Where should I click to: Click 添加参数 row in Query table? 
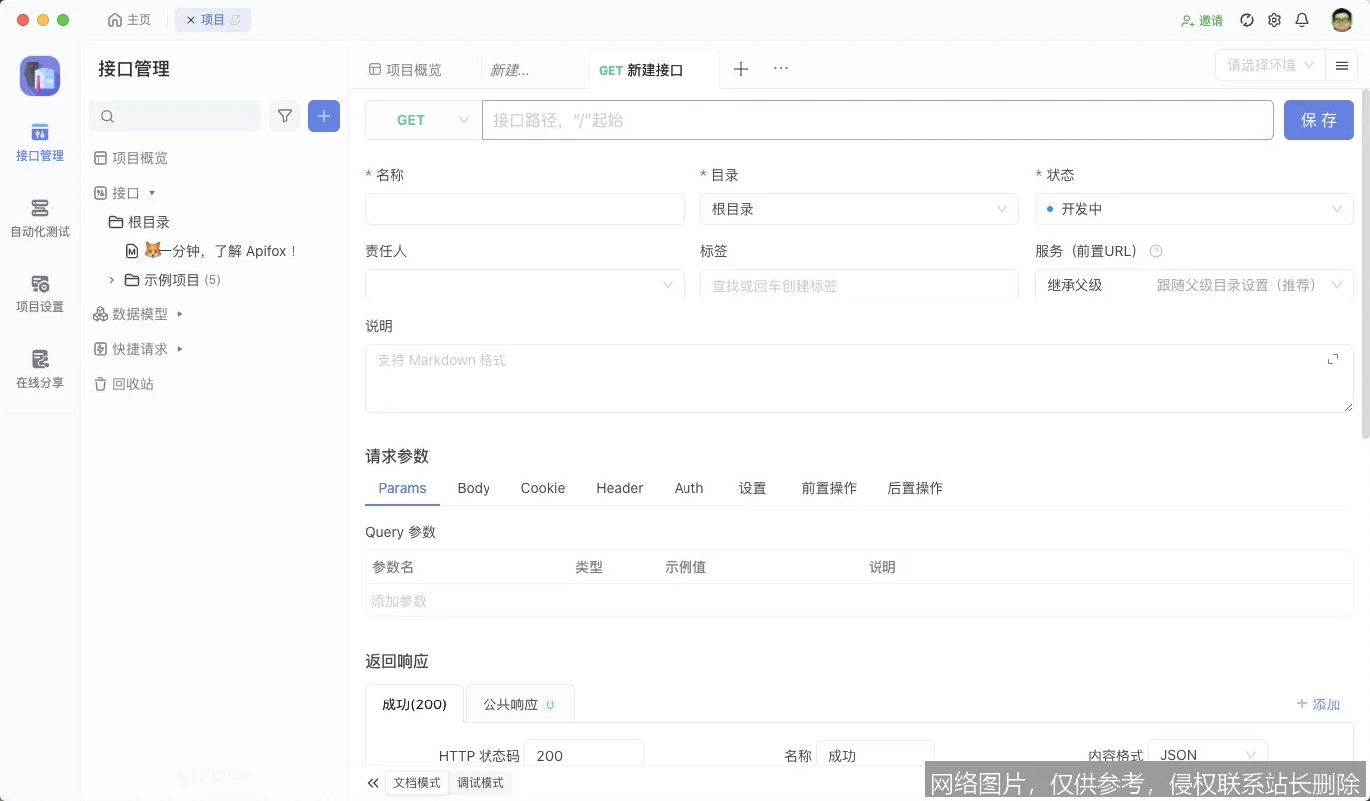pos(860,601)
